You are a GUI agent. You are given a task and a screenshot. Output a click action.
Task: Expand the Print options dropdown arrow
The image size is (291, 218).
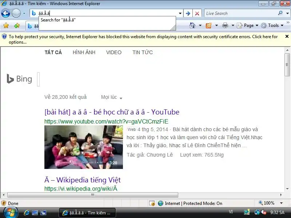click(233, 25)
